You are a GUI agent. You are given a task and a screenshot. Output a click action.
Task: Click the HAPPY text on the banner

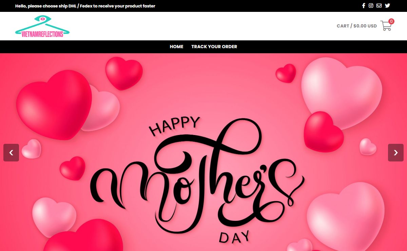[x=174, y=126]
